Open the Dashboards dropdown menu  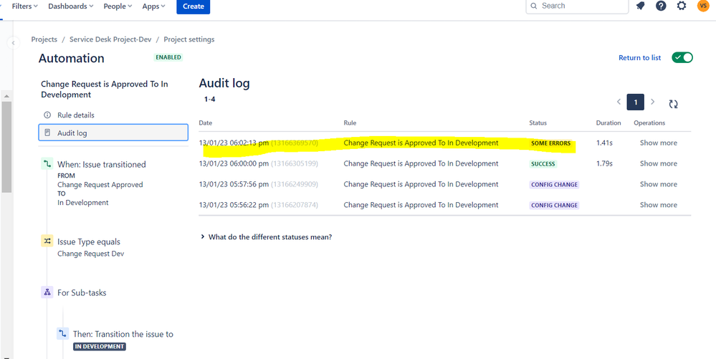71,6
